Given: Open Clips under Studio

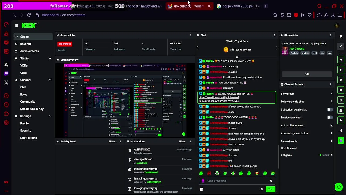Looking at the screenshot, I should coord(23,73).
